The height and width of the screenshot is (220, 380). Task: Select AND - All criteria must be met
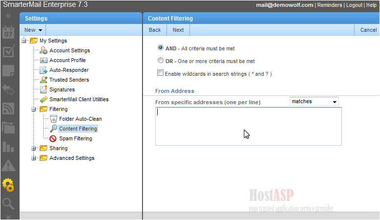(x=161, y=47)
